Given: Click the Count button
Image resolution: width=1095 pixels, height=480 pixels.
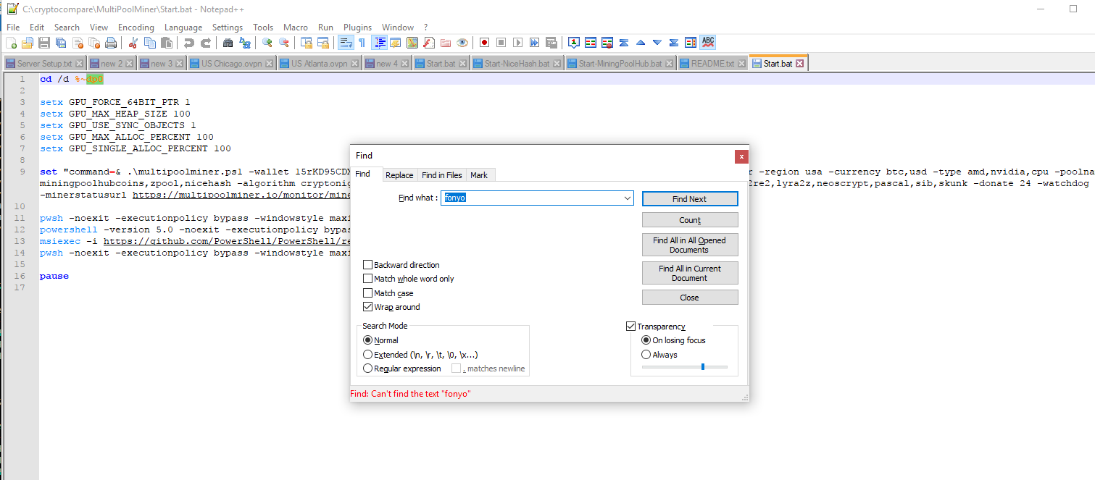Looking at the screenshot, I should pos(690,219).
